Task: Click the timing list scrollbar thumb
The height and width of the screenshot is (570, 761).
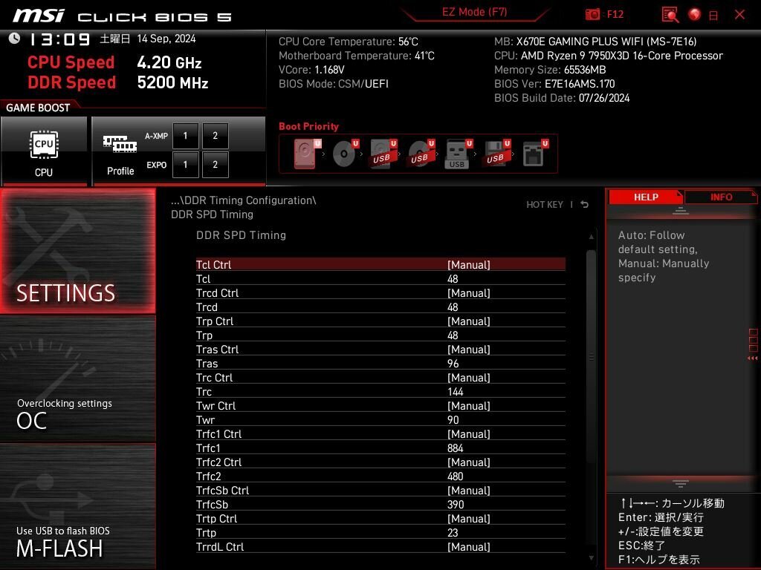Action: pyautogui.click(x=591, y=356)
